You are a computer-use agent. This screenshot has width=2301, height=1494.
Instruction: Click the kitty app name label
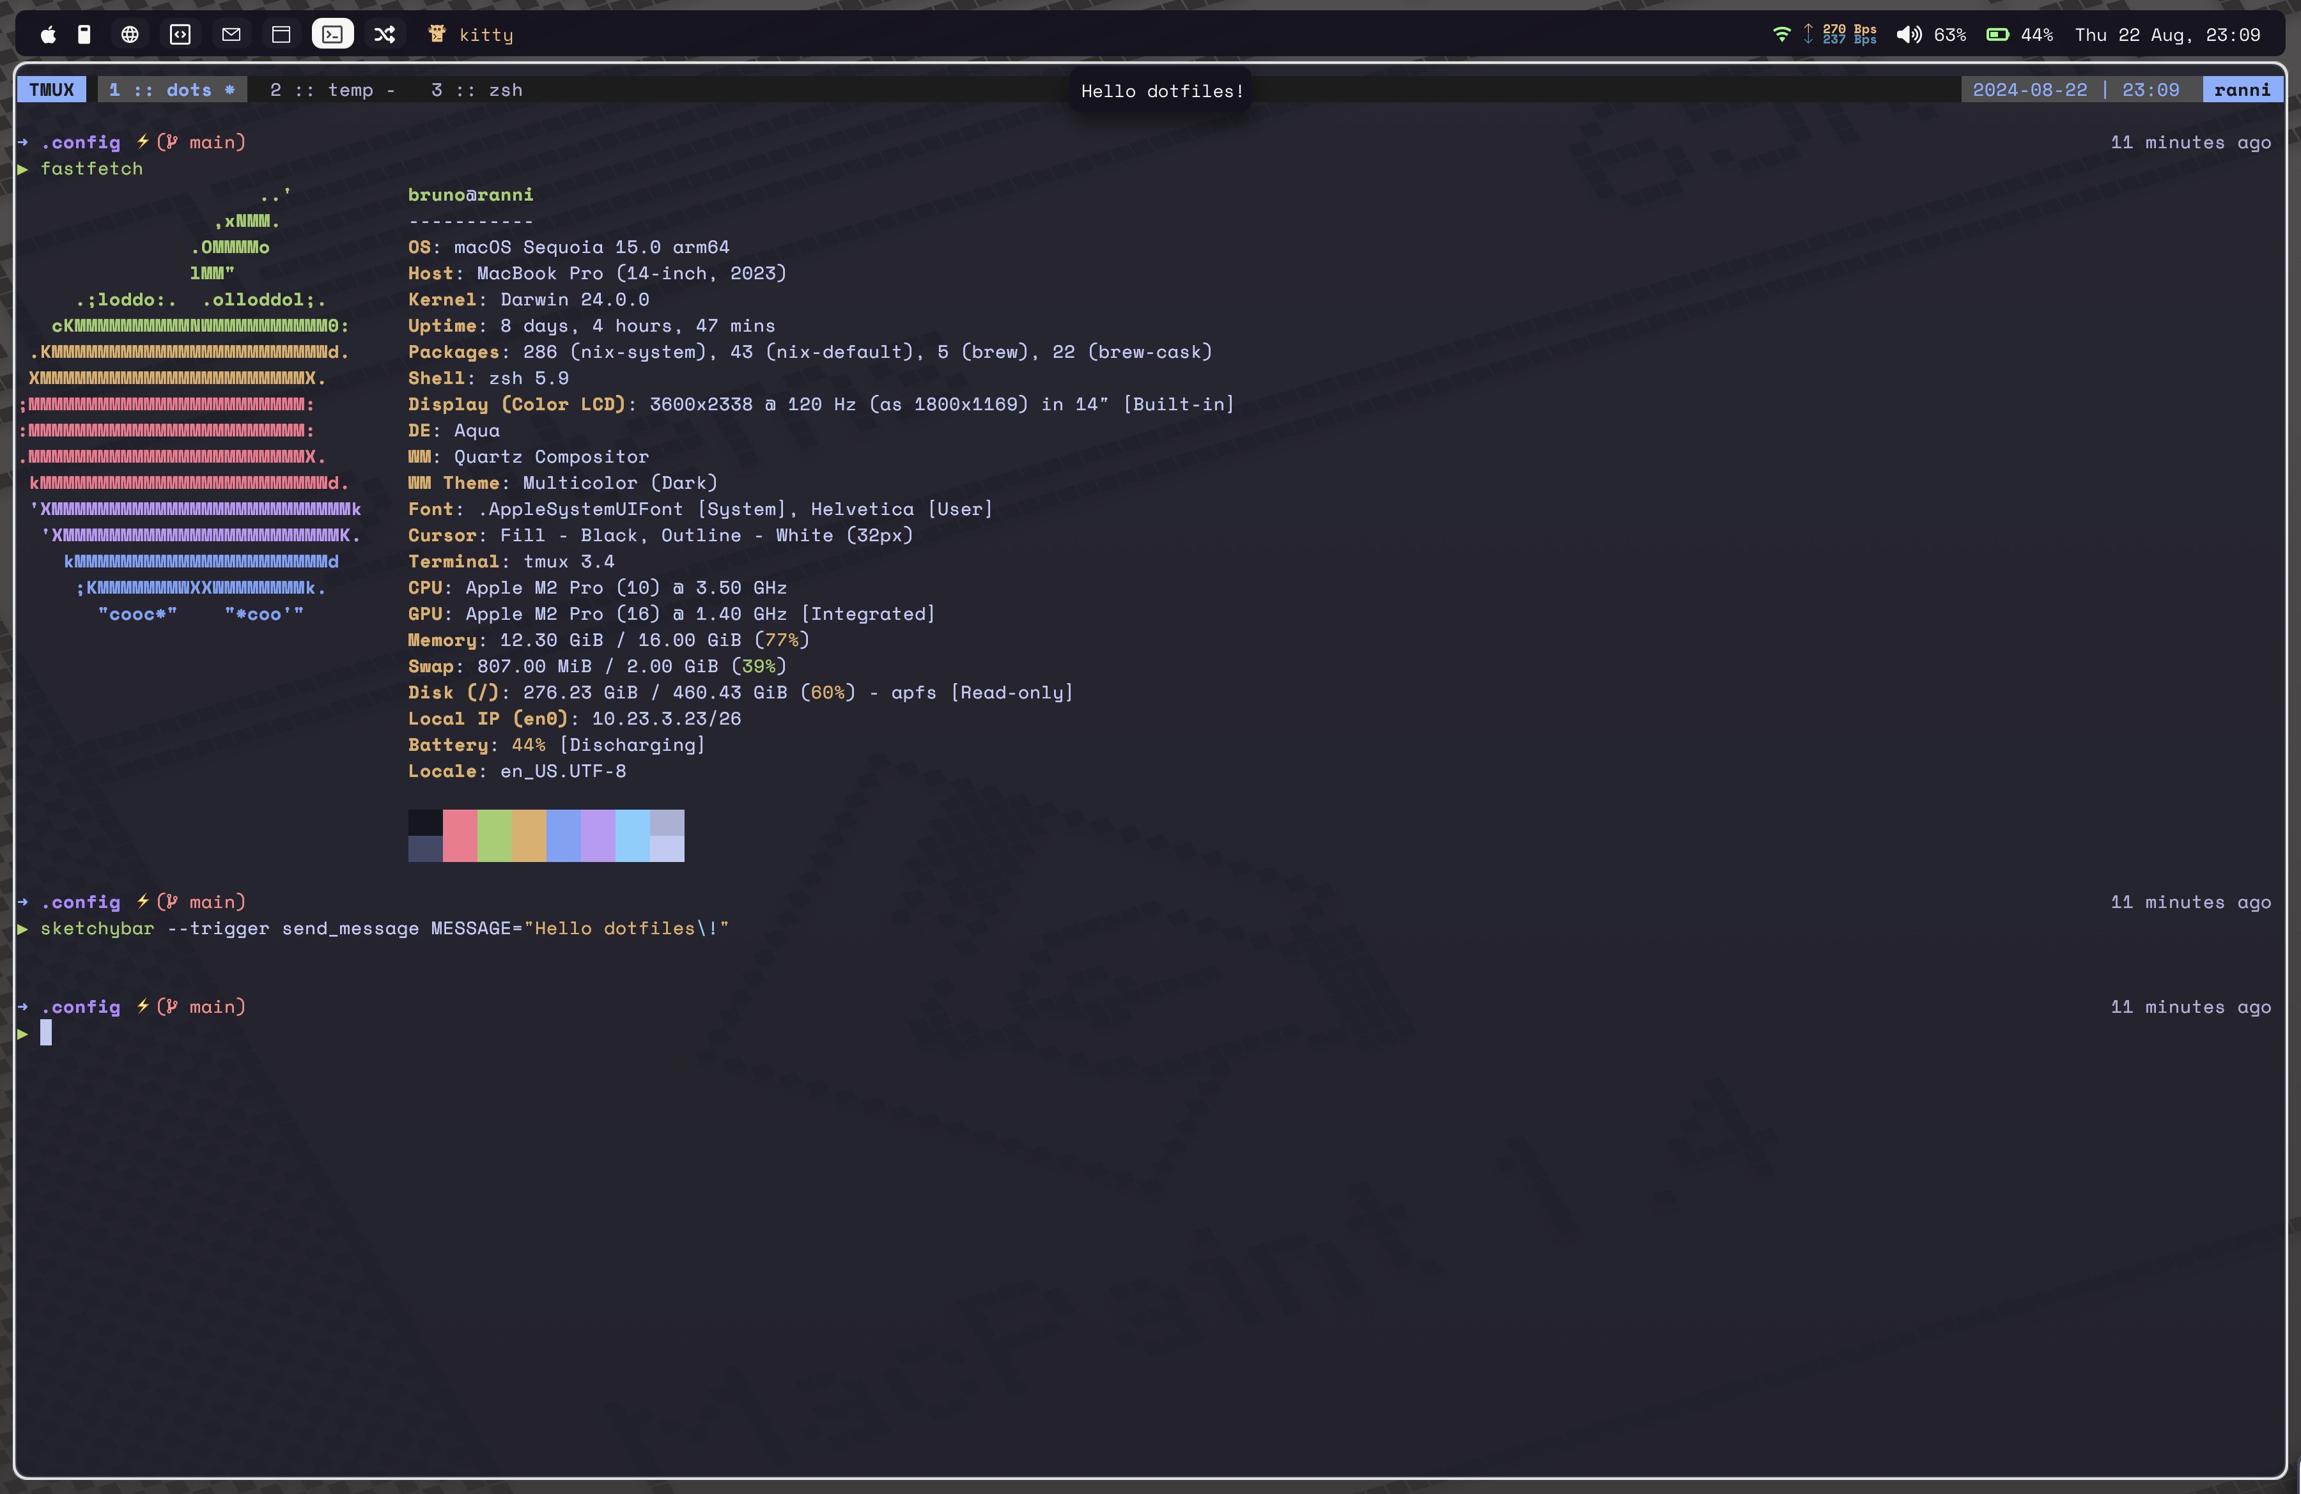pos(486,35)
